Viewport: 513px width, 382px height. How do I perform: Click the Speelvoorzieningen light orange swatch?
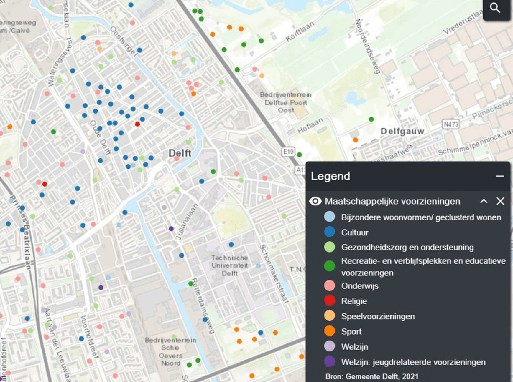[329, 316]
